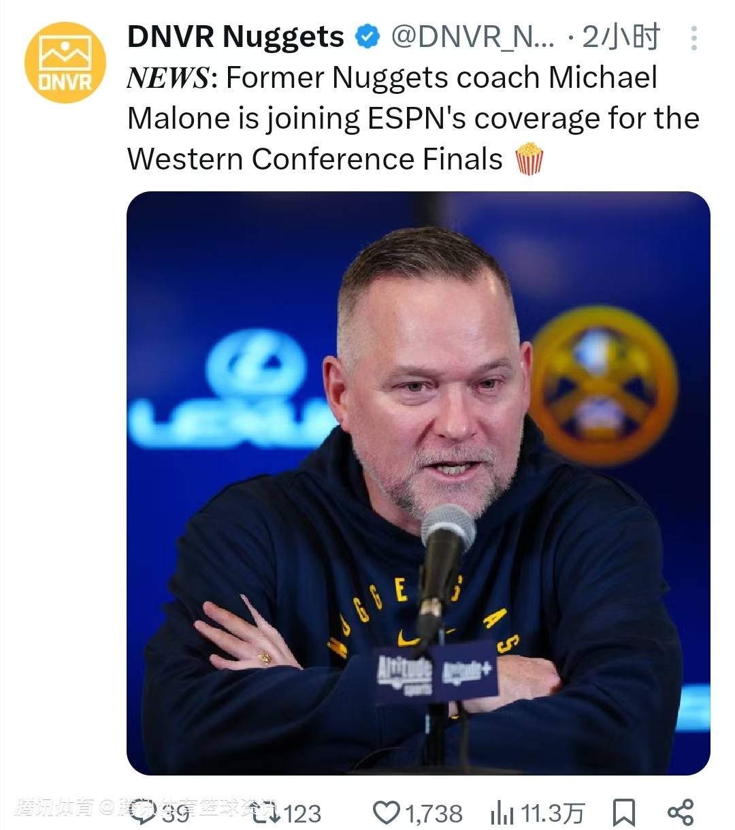
Task: Tap the share icon
Action: click(680, 812)
